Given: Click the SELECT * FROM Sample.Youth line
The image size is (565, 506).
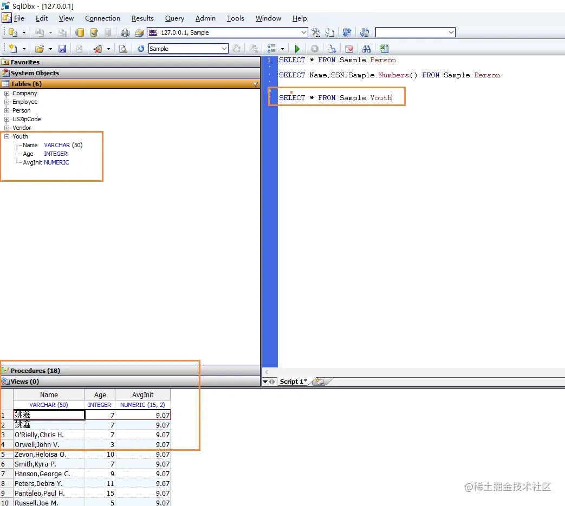Looking at the screenshot, I should (x=335, y=98).
